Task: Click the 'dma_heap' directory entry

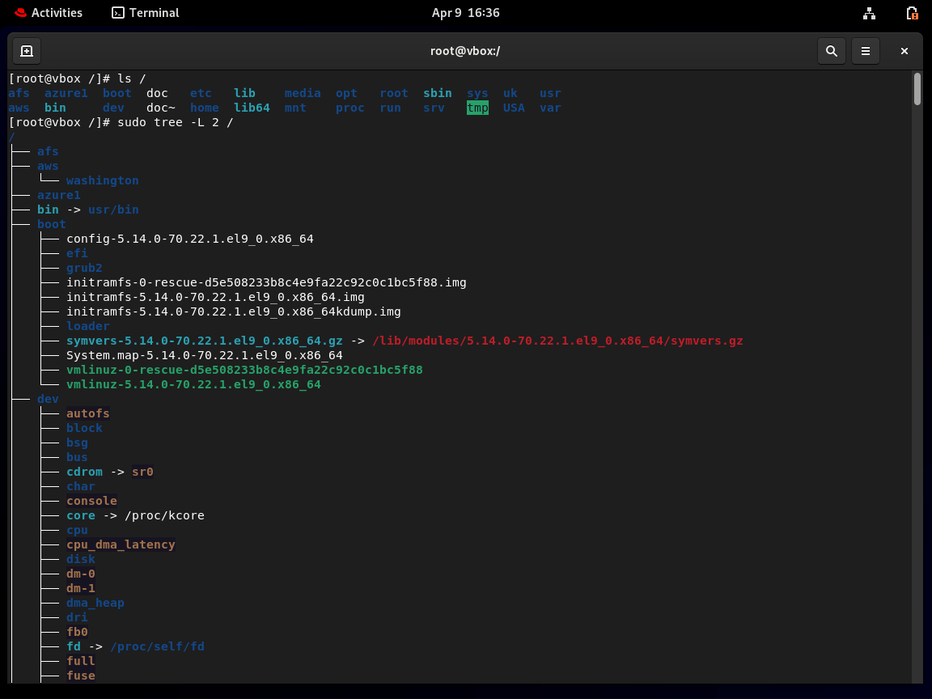Action: pyautogui.click(x=95, y=603)
